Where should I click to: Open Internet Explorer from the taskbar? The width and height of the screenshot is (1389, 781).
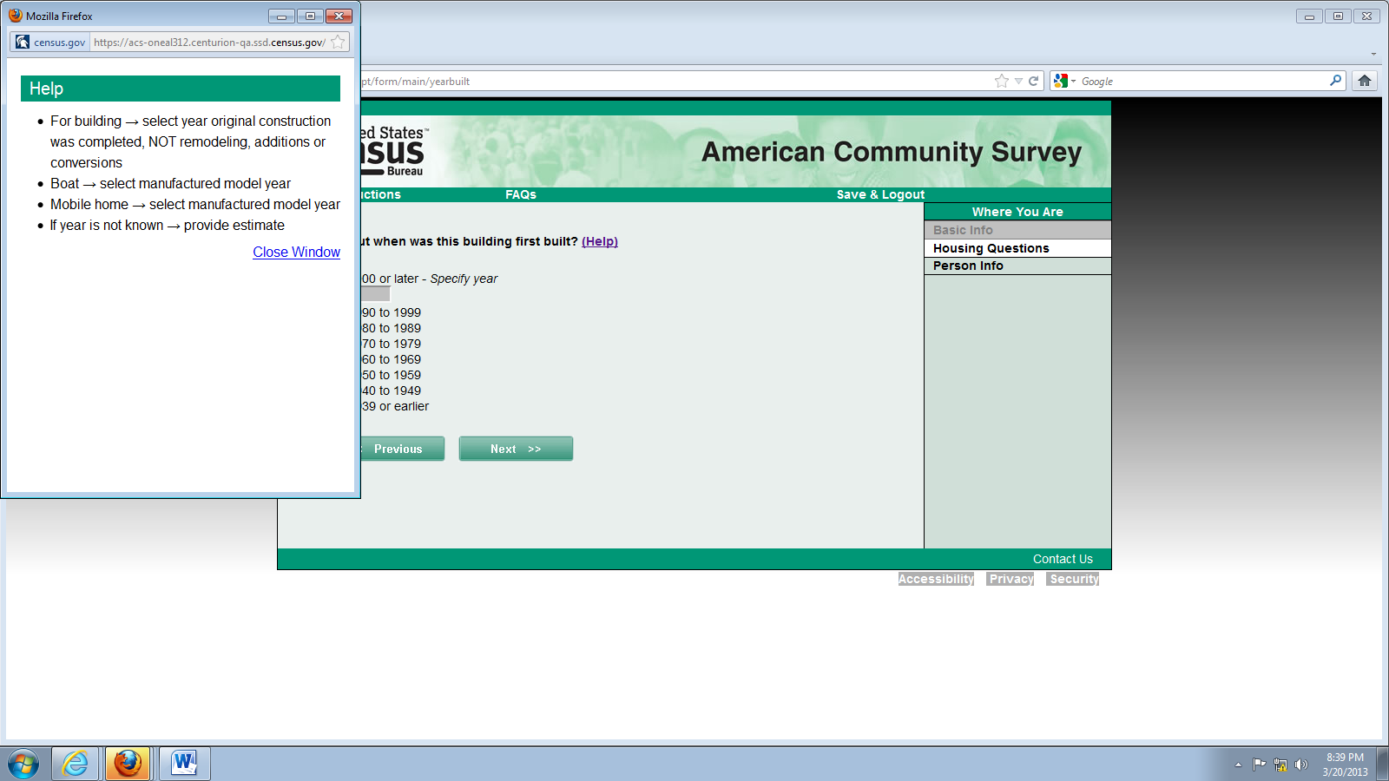(76, 764)
